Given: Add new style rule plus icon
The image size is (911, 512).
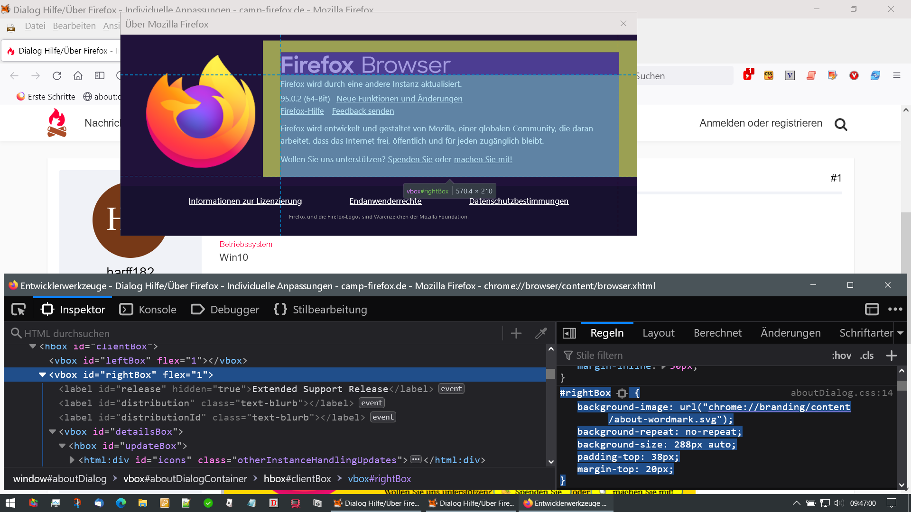Looking at the screenshot, I should (x=891, y=356).
